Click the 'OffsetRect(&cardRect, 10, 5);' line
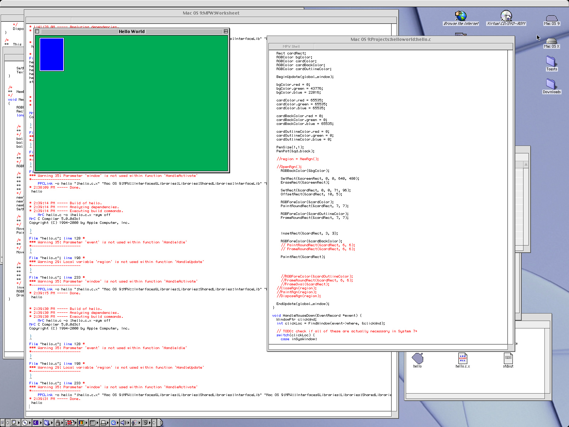The width and height of the screenshot is (569, 427). click(311, 194)
